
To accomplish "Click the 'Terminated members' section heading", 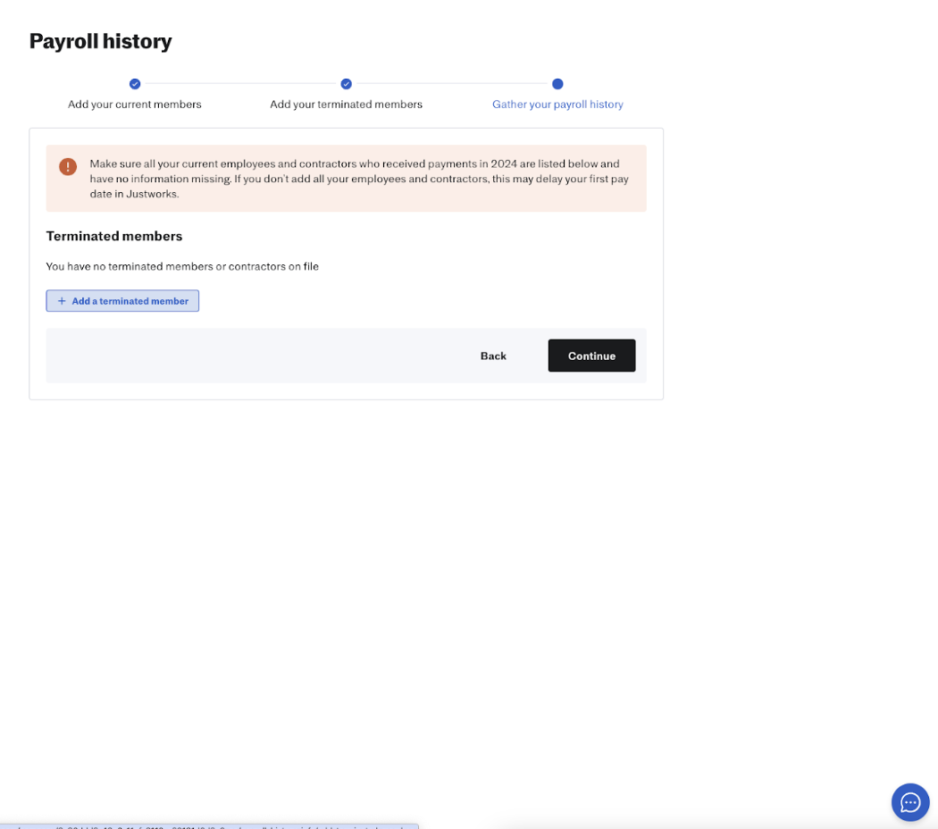I will 114,236.
